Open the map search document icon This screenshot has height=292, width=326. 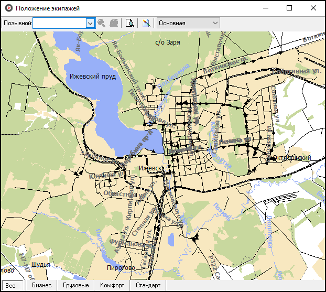129,23
